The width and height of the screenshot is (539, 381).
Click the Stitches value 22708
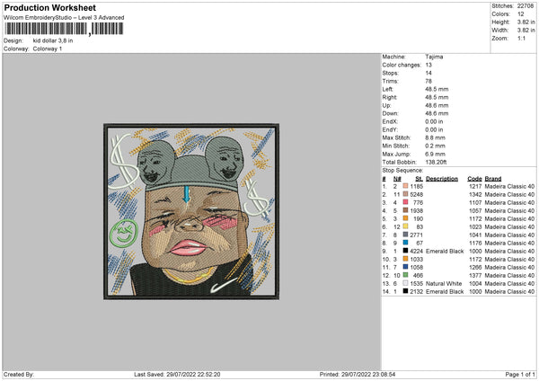526,6
